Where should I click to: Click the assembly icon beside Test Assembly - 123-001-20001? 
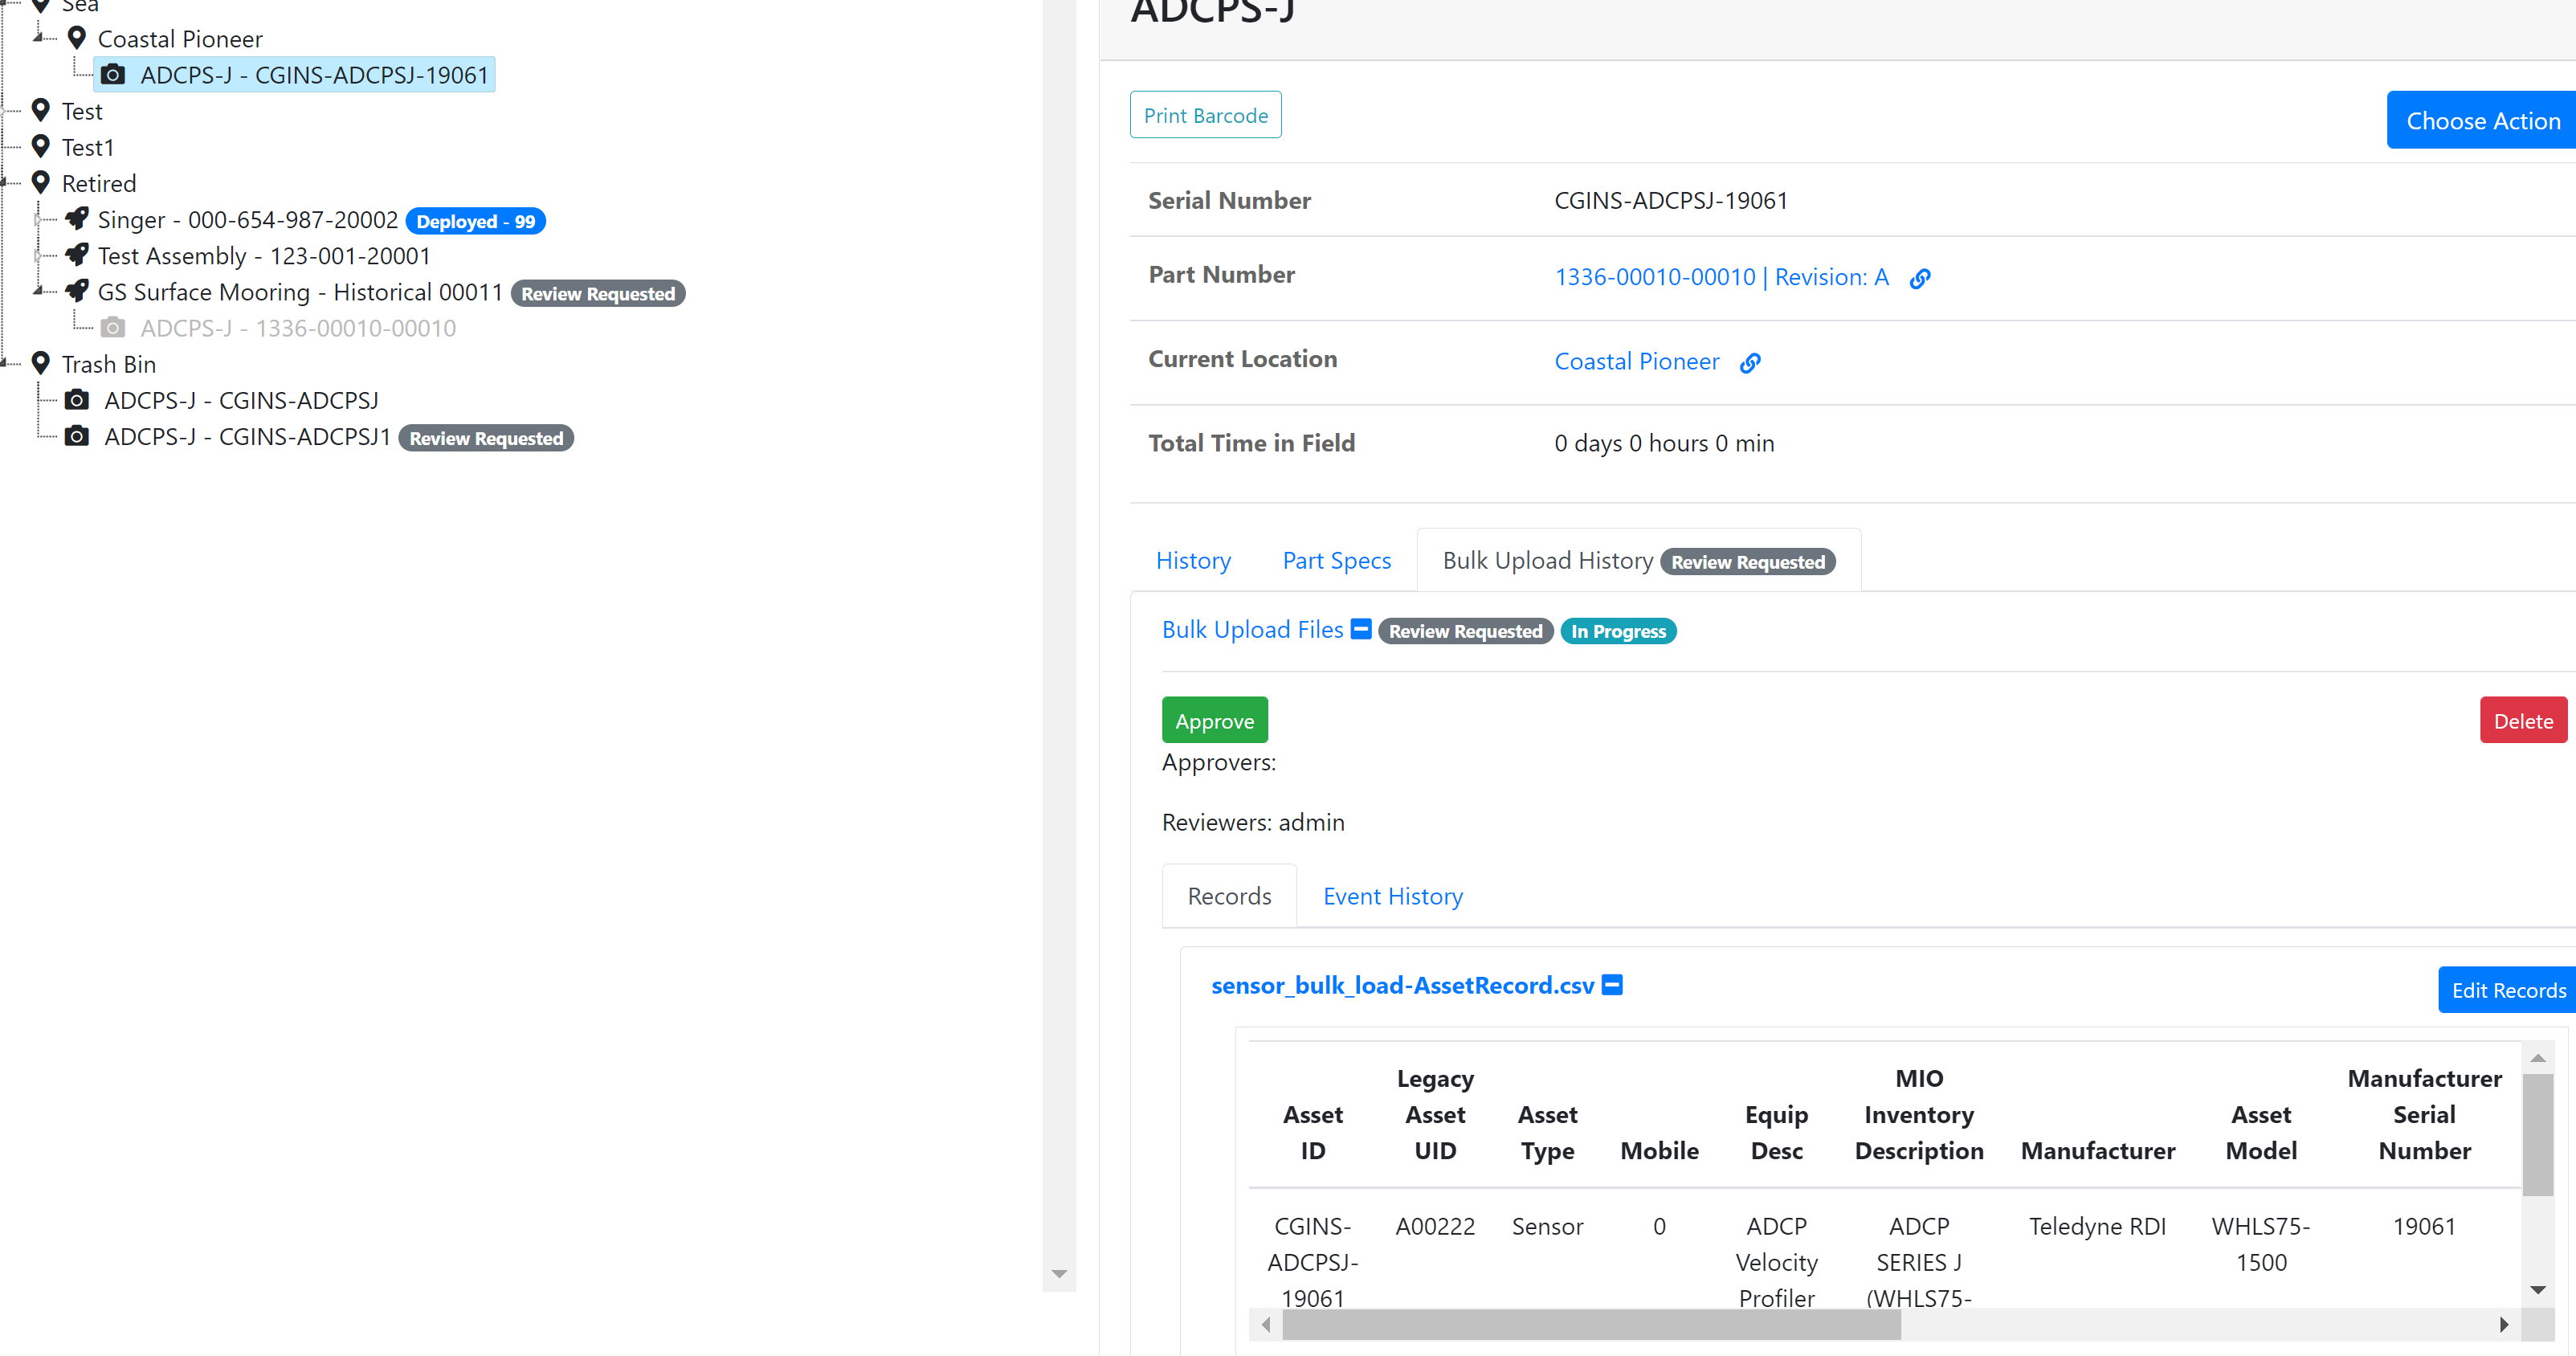(77, 255)
